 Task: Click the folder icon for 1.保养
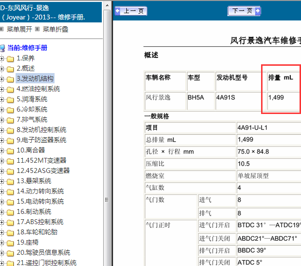pyautogui.click(x=10, y=59)
